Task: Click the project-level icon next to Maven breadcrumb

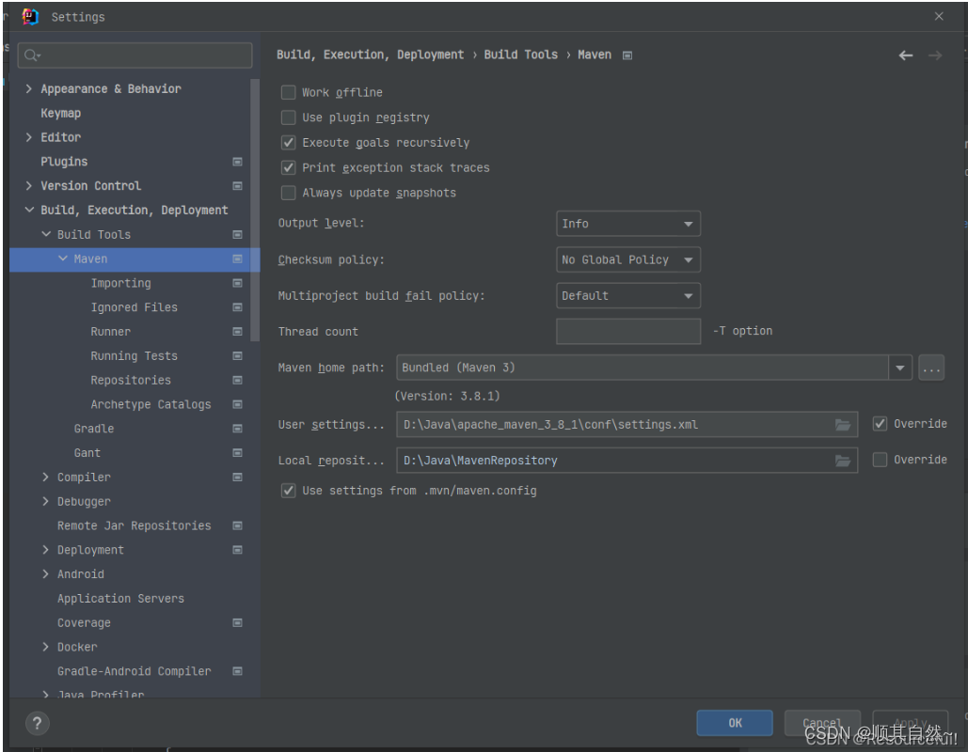Action: coord(627,55)
